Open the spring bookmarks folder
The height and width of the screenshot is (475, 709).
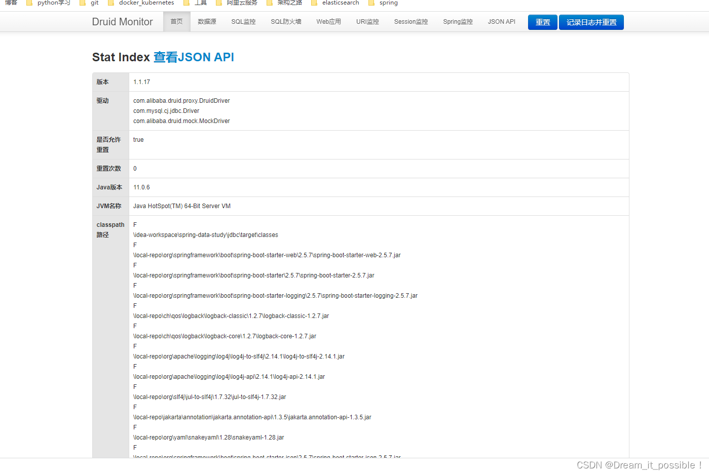point(388,3)
